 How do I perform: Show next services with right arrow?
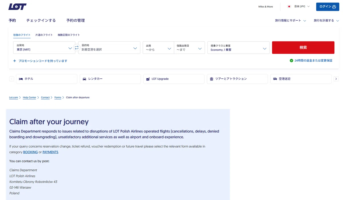pos(336,79)
